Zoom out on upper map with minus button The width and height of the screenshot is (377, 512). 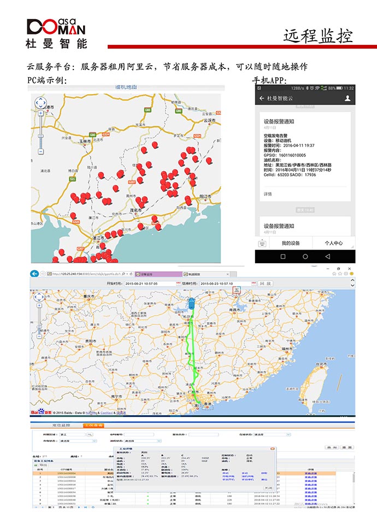click(41, 152)
